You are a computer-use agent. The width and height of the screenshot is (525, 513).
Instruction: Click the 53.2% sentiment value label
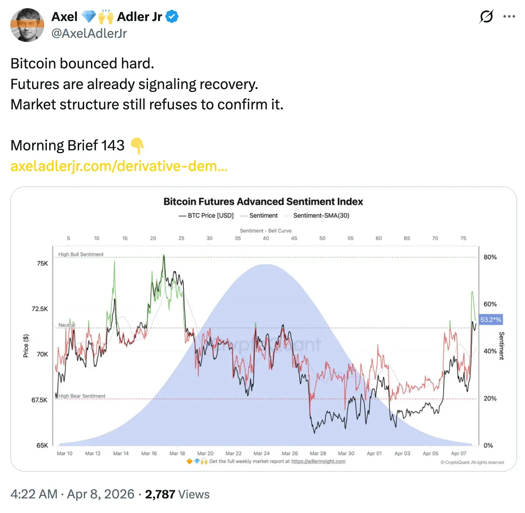tap(490, 320)
